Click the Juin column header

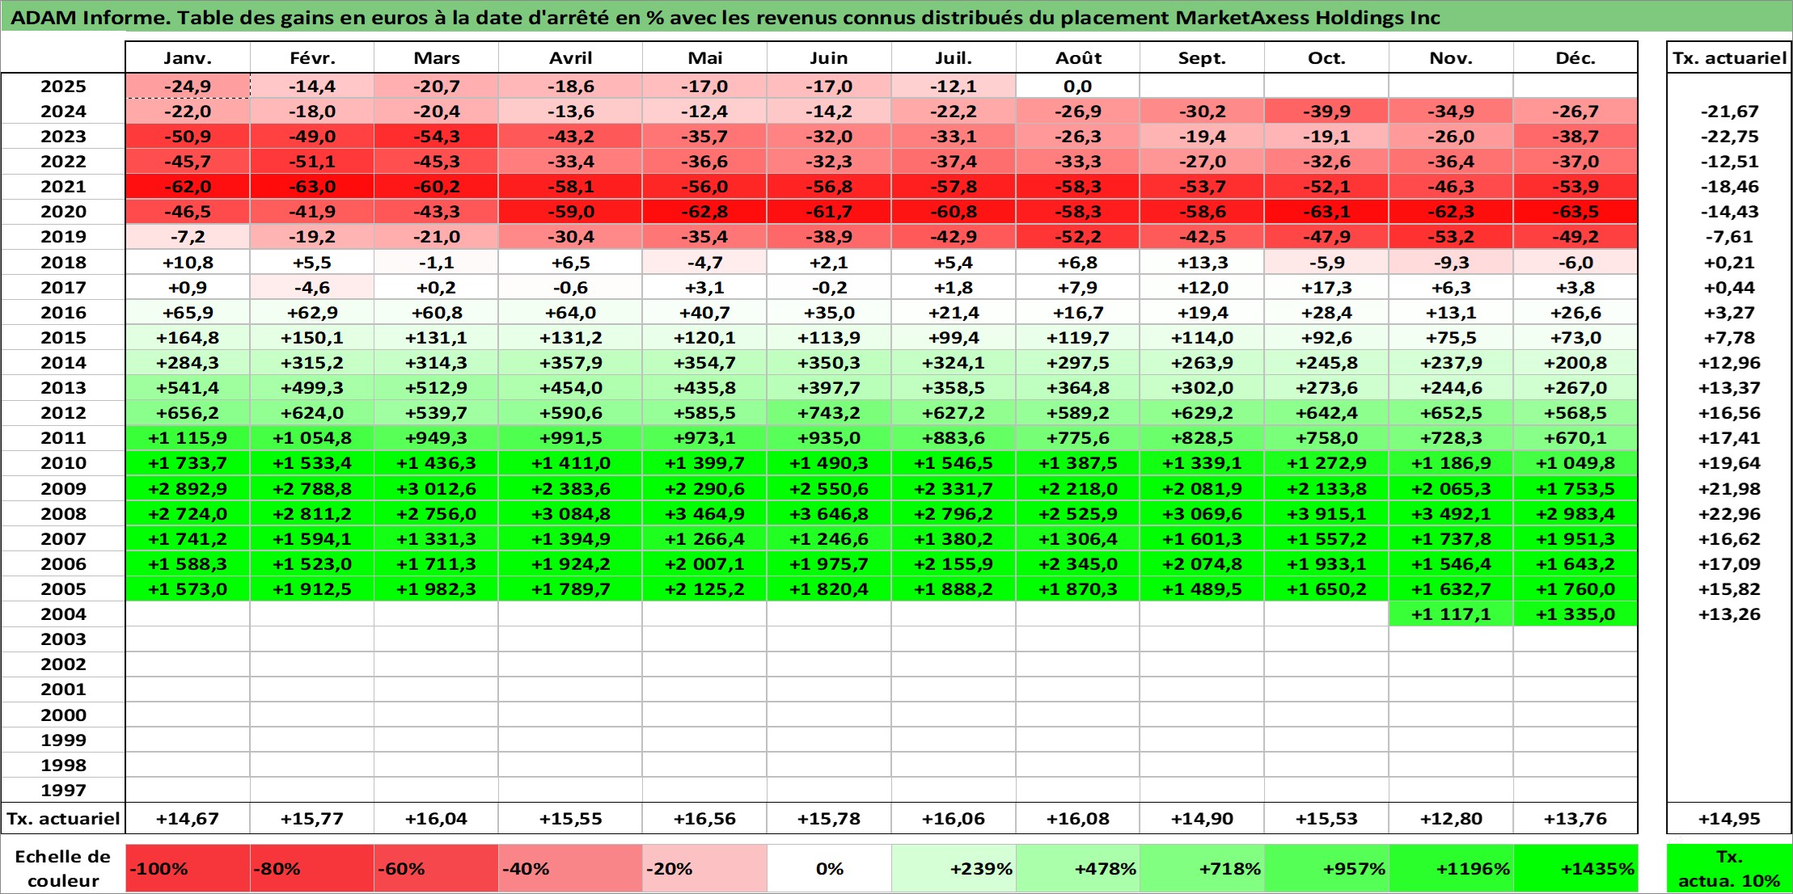(x=829, y=57)
